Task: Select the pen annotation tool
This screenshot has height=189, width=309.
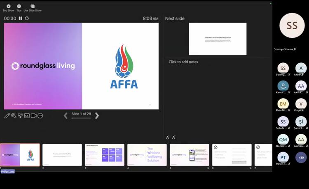Action: coord(7,116)
